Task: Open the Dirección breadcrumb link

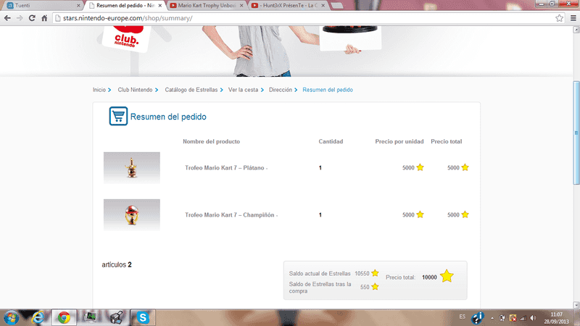Action: [x=281, y=90]
